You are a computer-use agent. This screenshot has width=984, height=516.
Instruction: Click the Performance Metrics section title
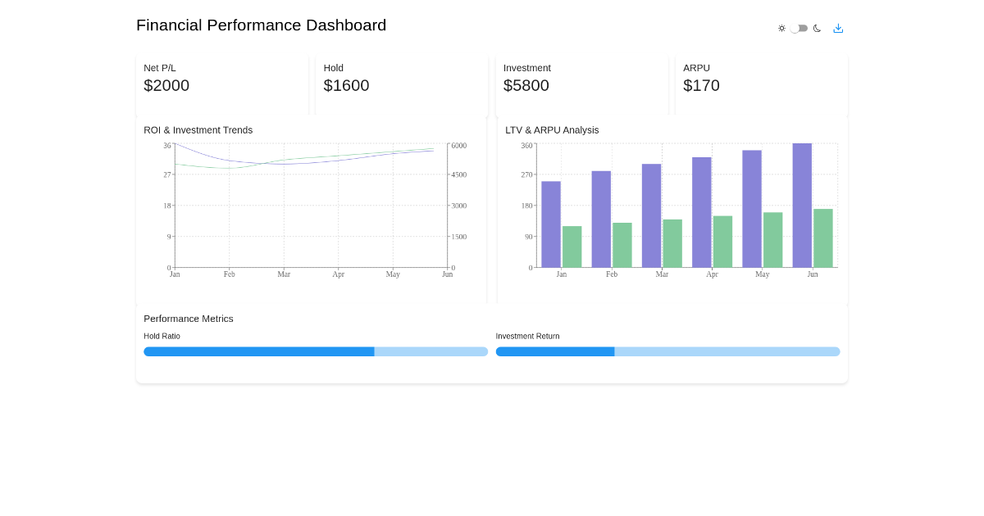[x=189, y=319]
